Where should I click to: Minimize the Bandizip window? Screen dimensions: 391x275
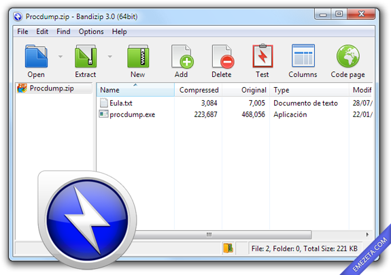323,14
